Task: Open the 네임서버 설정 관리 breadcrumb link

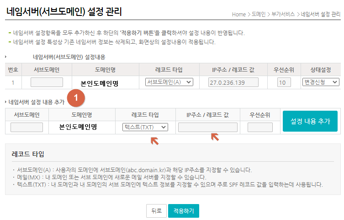Action: (320, 15)
